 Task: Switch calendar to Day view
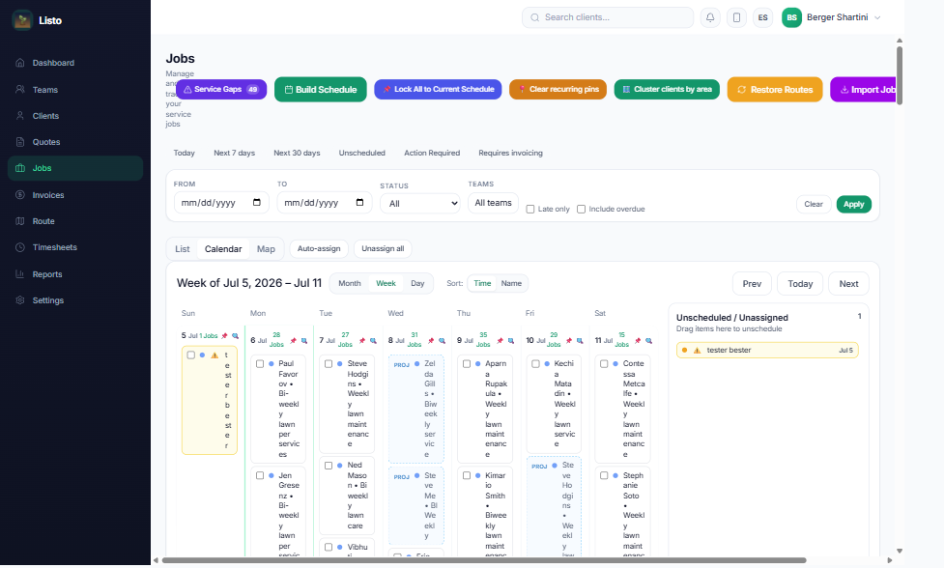tap(417, 283)
